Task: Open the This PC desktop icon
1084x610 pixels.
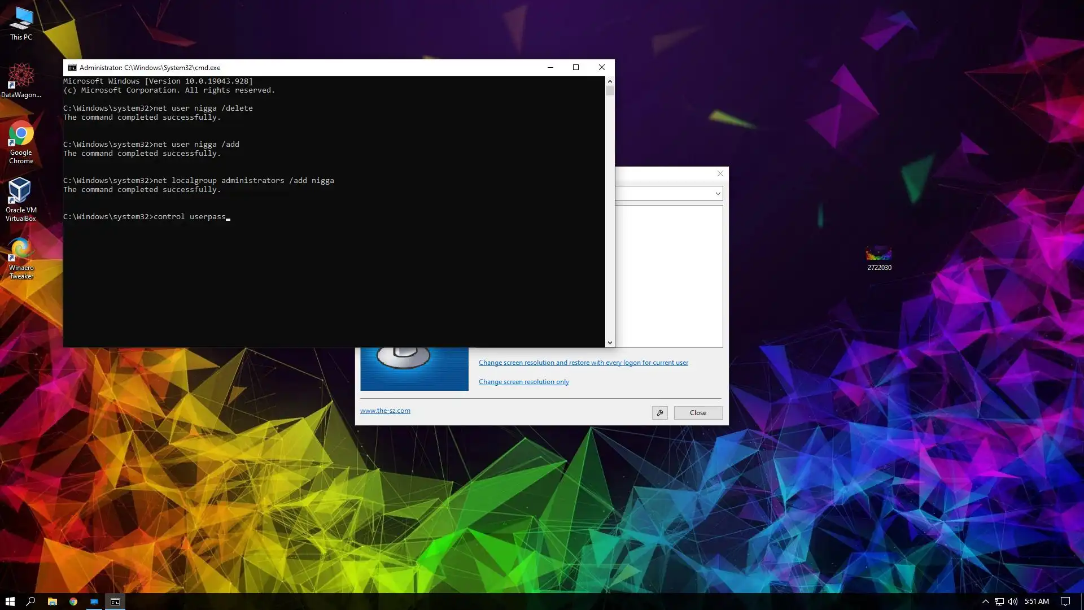Action: [21, 23]
